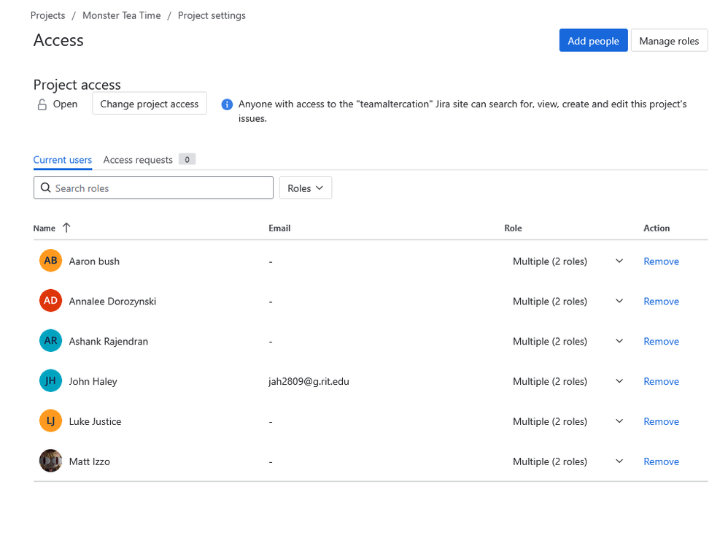
Task: Open Manage roles
Action: tap(669, 41)
